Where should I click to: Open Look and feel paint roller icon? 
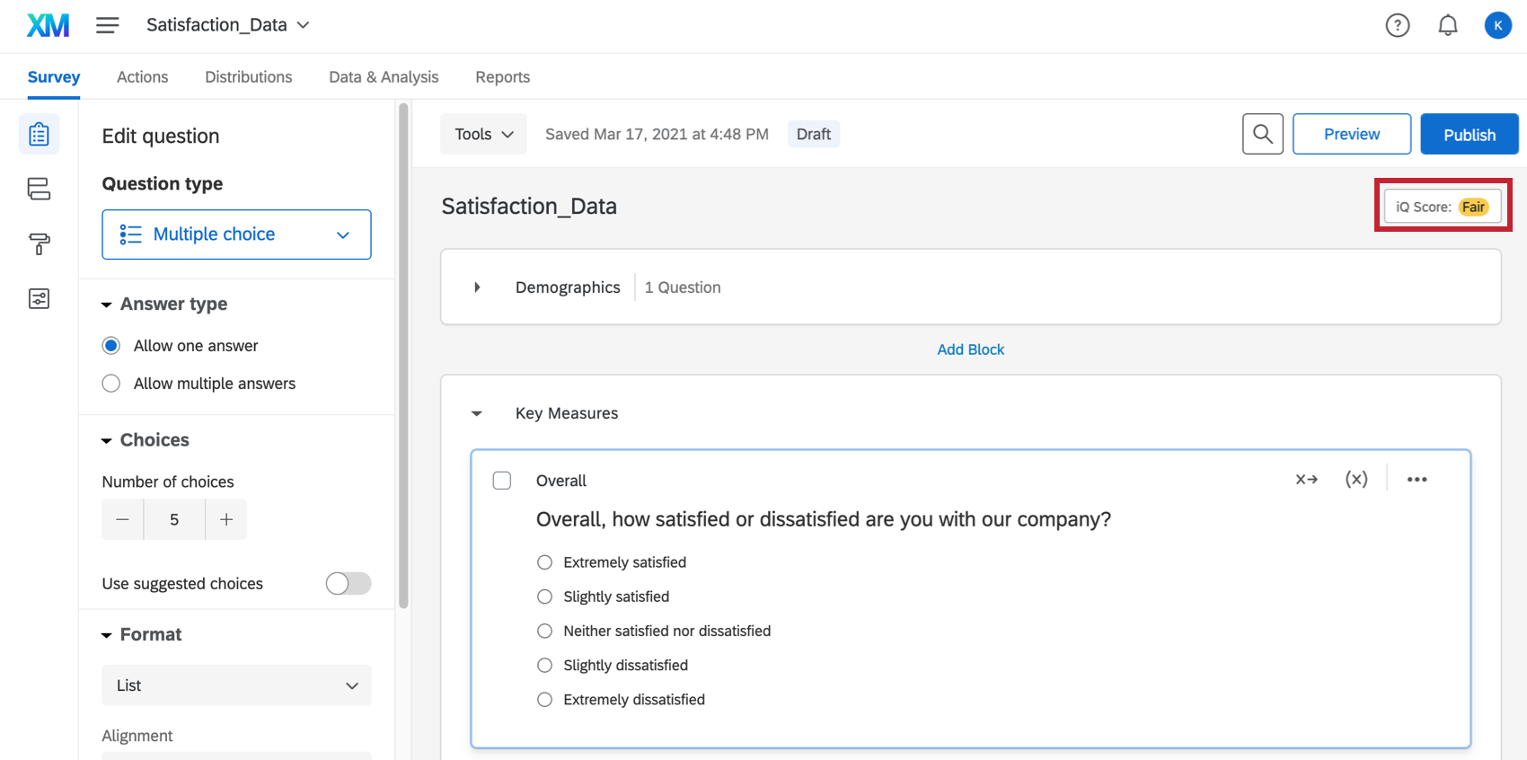39,243
